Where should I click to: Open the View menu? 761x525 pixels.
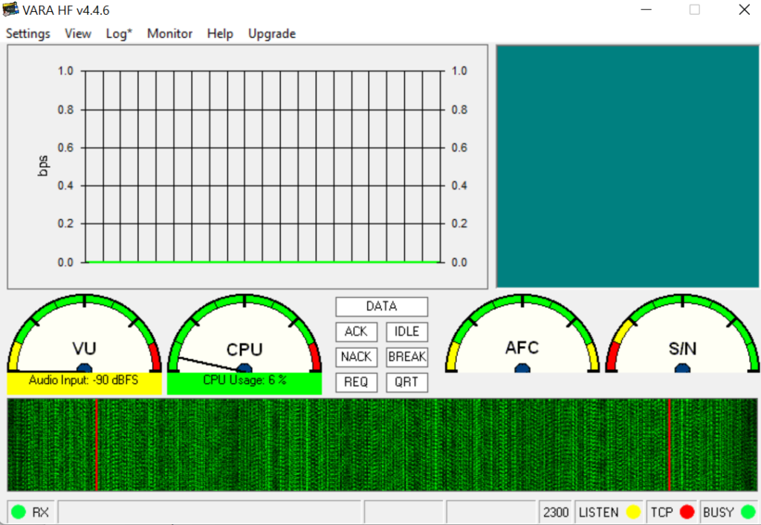coord(78,33)
